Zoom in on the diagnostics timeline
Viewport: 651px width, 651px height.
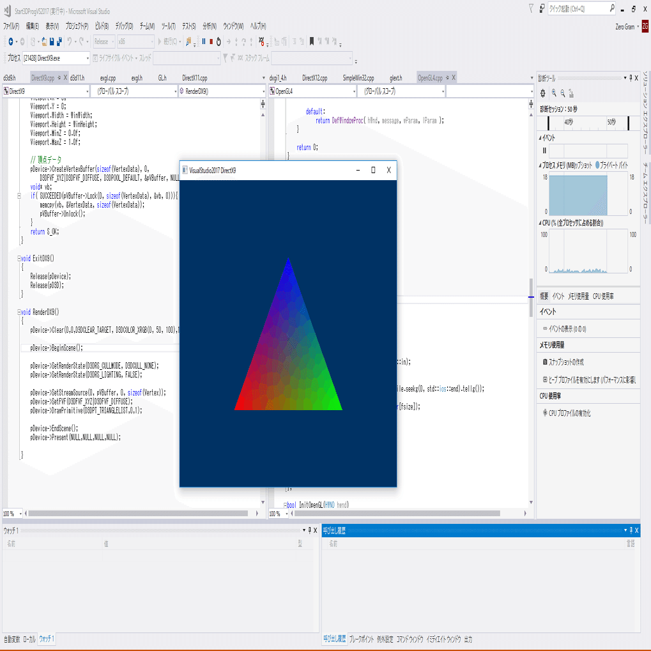[554, 93]
